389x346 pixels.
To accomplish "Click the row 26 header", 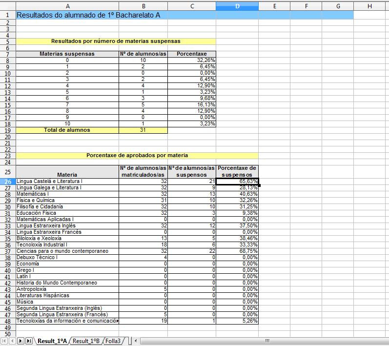I will (x=8, y=181).
